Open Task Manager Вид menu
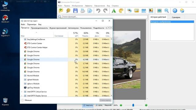 pyautogui.click(x=40, y=24)
